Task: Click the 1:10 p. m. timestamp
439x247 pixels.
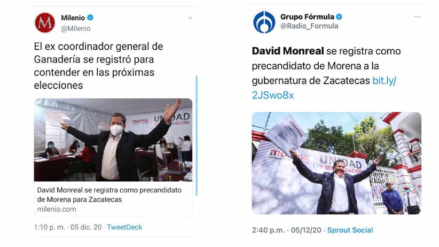Action: (49, 227)
